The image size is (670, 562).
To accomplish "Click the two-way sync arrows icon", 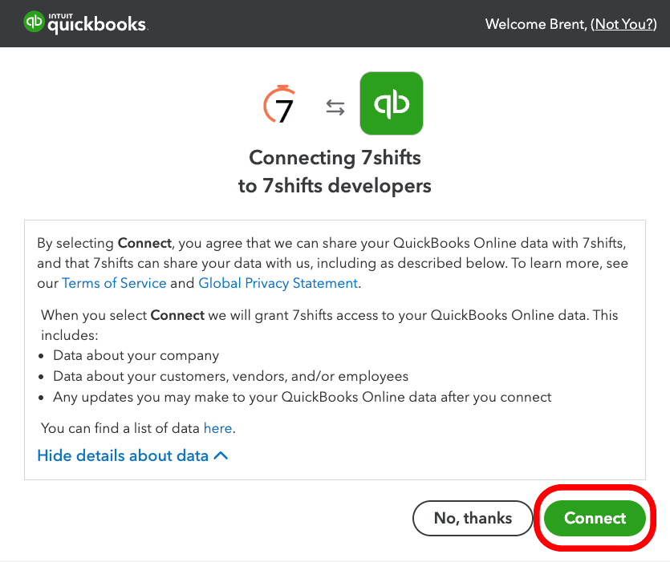I will [335, 107].
